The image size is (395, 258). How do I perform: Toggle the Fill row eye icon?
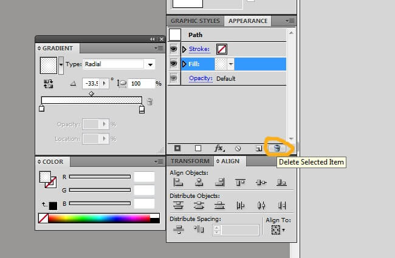click(x=174, y=63)
